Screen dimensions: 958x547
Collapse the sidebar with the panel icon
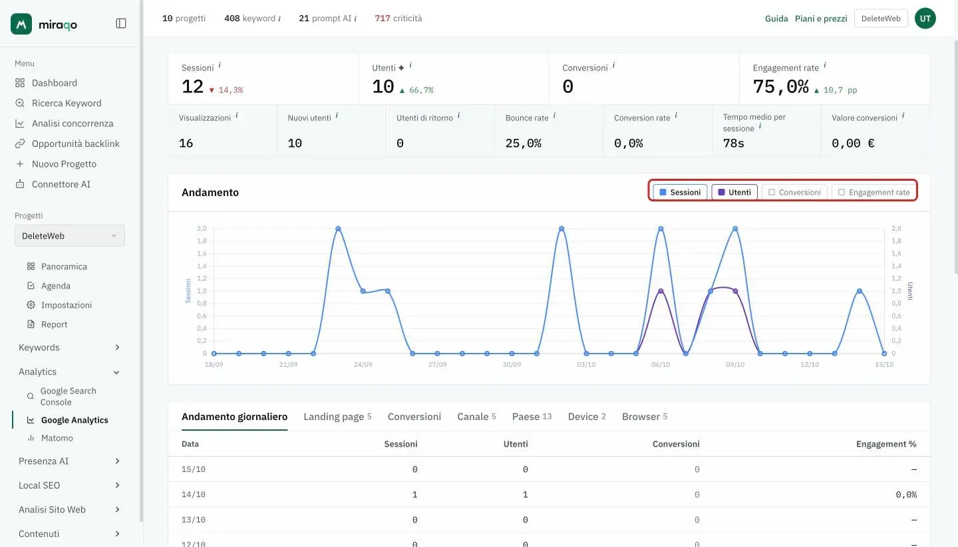(121, 24)
